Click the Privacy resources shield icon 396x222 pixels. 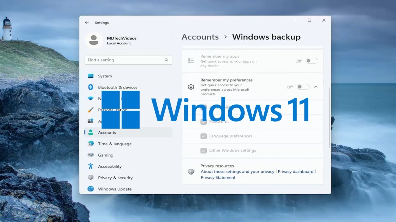[191, 172]
